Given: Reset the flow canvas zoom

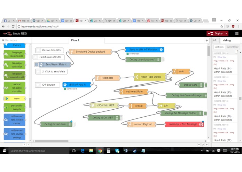Looking at the screenshot, I should pos(203,145).
